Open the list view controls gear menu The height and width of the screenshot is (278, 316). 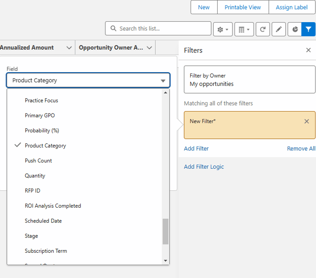[223, 29]
